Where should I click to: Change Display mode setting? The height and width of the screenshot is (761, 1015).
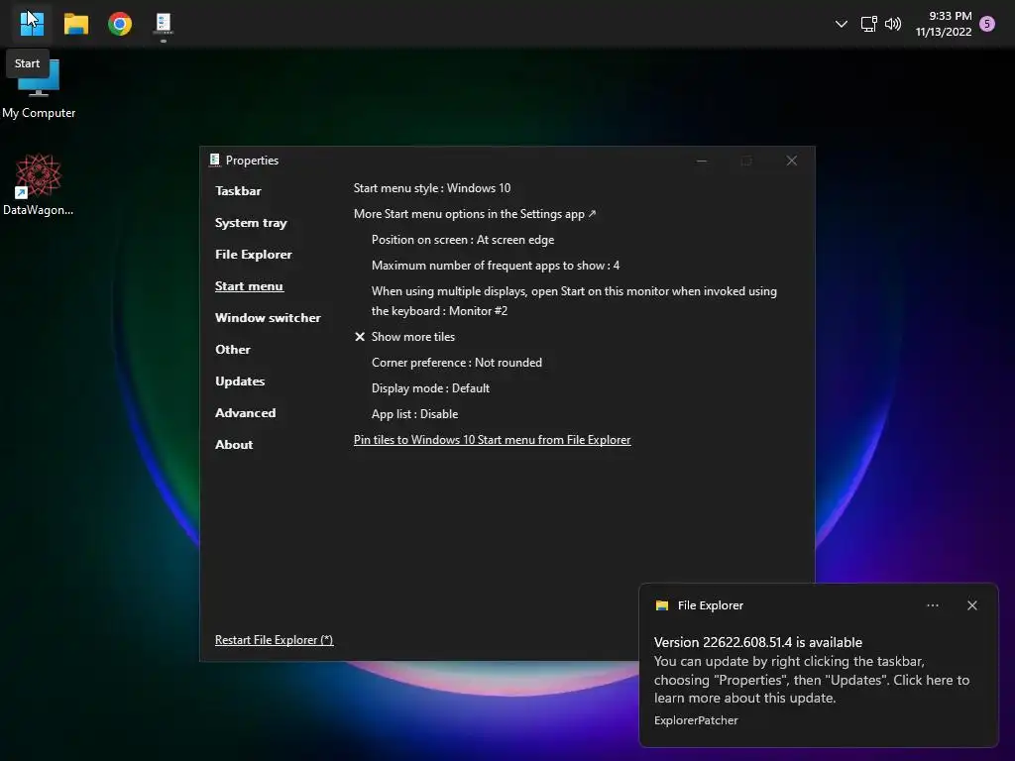pos(430,388)
